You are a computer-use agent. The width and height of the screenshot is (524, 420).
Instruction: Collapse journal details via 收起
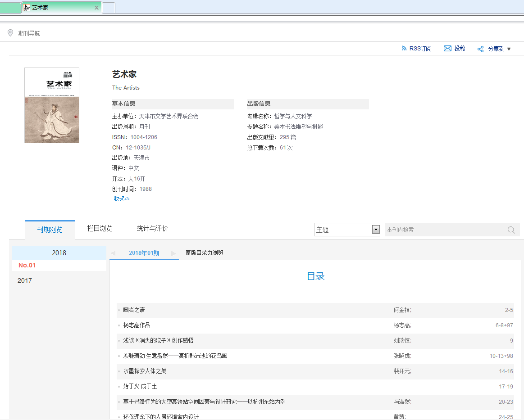coord(121,199)
